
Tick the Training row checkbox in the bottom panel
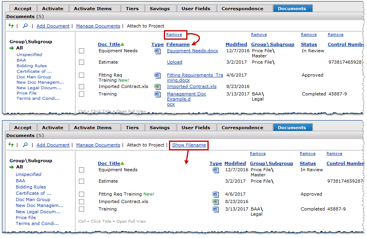(x=81, y=209)
